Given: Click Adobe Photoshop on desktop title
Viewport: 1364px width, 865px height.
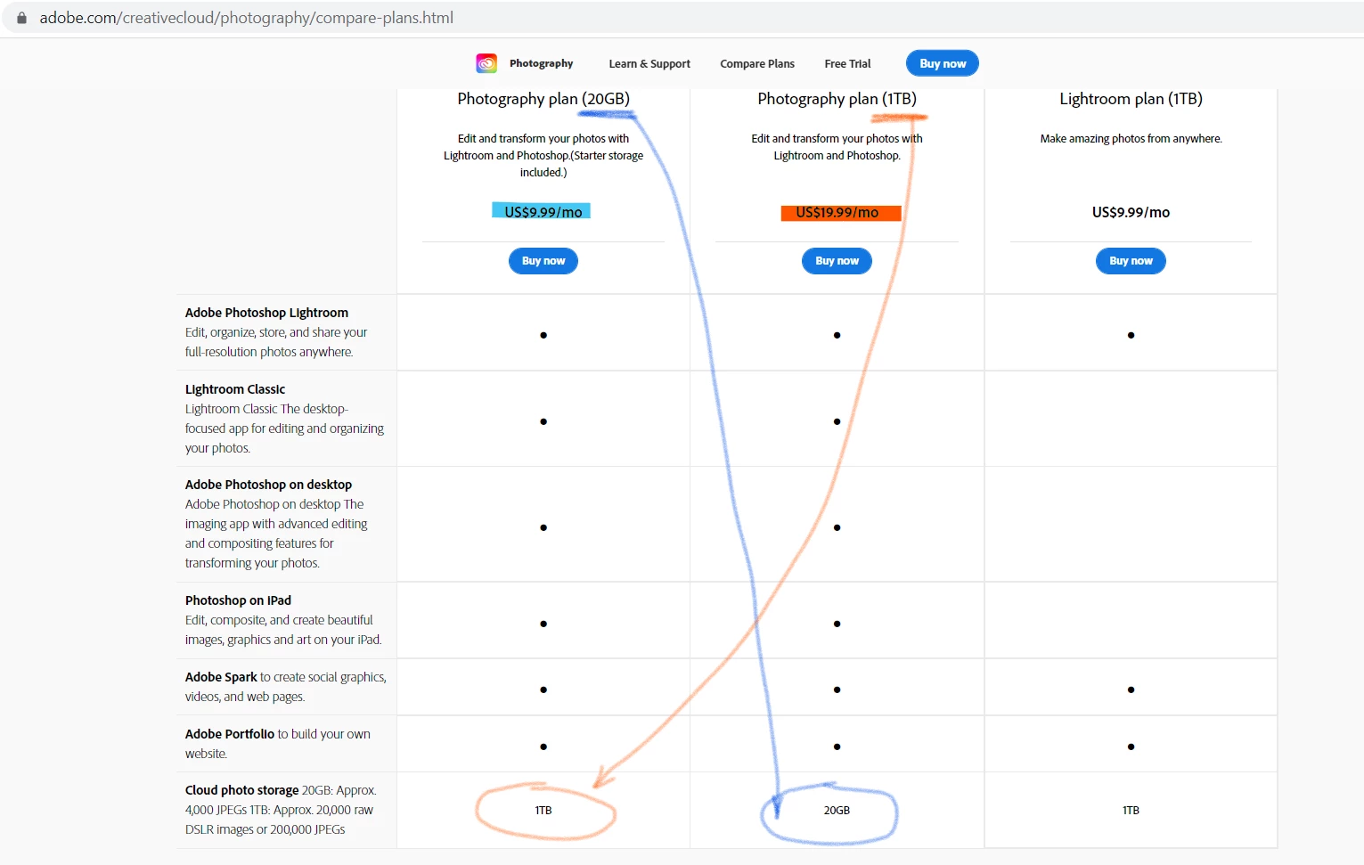Looking at the screenshot, I should [x=268, y=485].
